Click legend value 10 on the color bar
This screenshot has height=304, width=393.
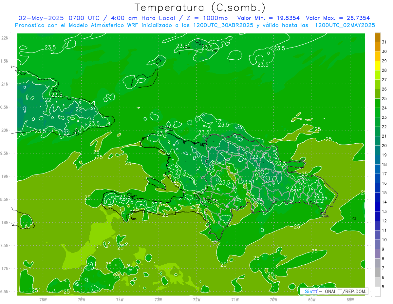point(384,240)
